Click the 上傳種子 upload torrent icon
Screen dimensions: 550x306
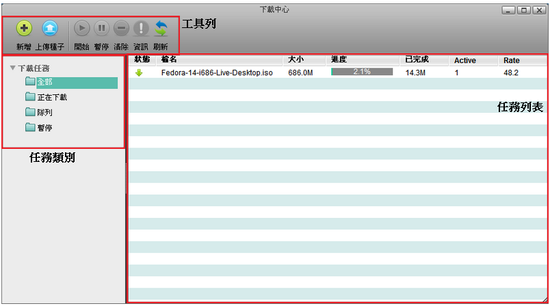coord(50,29)
